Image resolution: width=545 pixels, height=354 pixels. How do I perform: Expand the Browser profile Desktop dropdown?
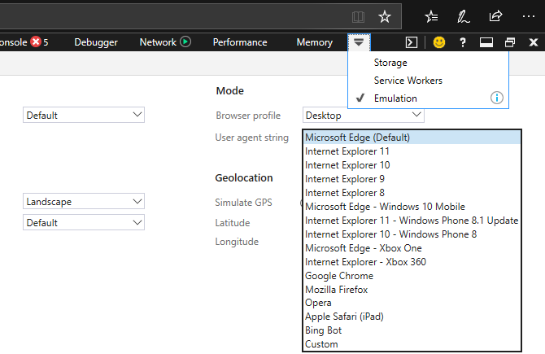coord(363,116)
